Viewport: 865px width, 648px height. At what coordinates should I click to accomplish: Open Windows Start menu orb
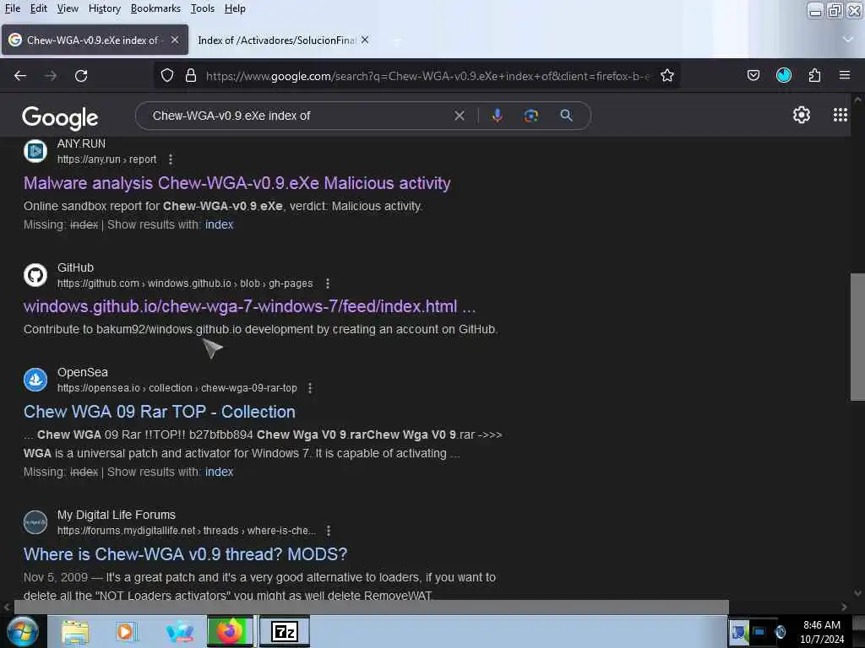pos(22,631)
